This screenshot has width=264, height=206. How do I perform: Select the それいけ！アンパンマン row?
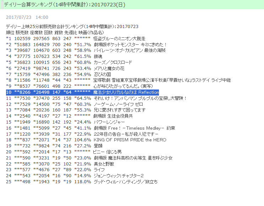click(96, 98)
